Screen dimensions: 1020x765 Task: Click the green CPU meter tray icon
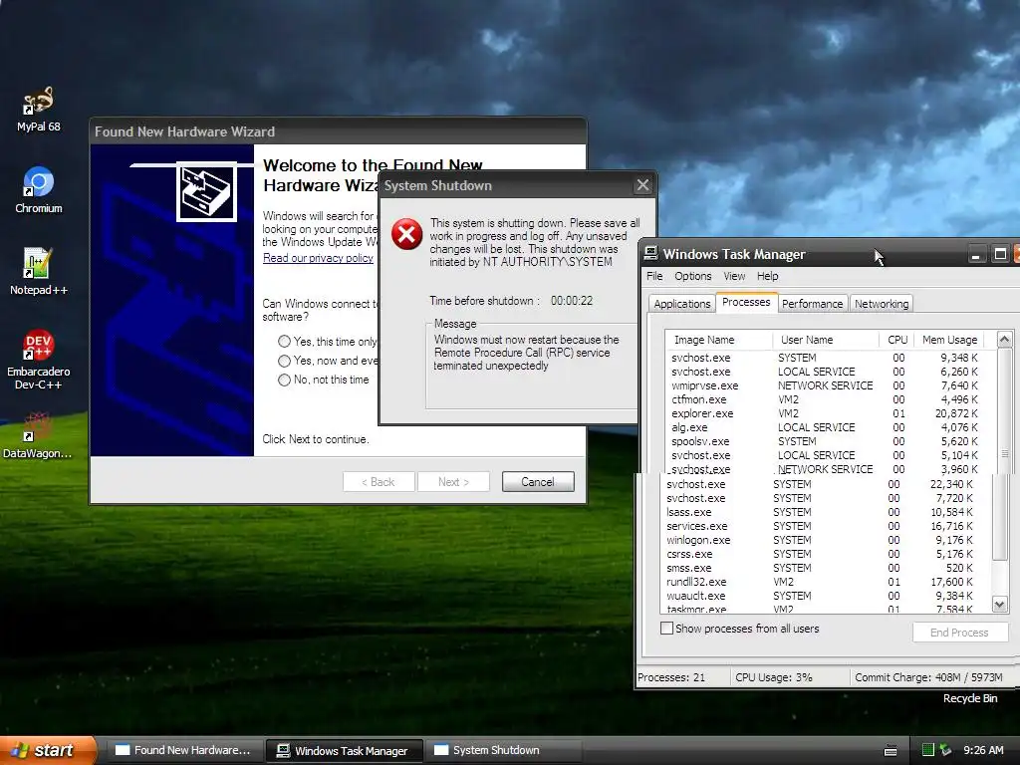click(x=928, y=750)
